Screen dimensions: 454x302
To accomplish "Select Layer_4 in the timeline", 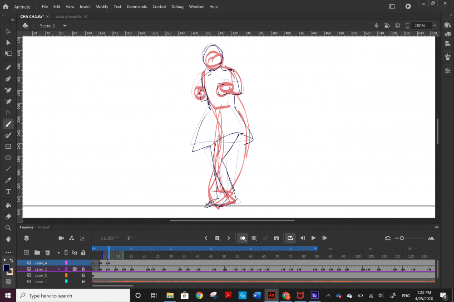I will coord(41,263).
